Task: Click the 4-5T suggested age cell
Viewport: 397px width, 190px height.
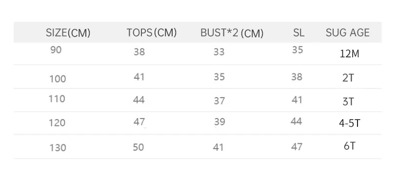Action: tap(349, 123)
